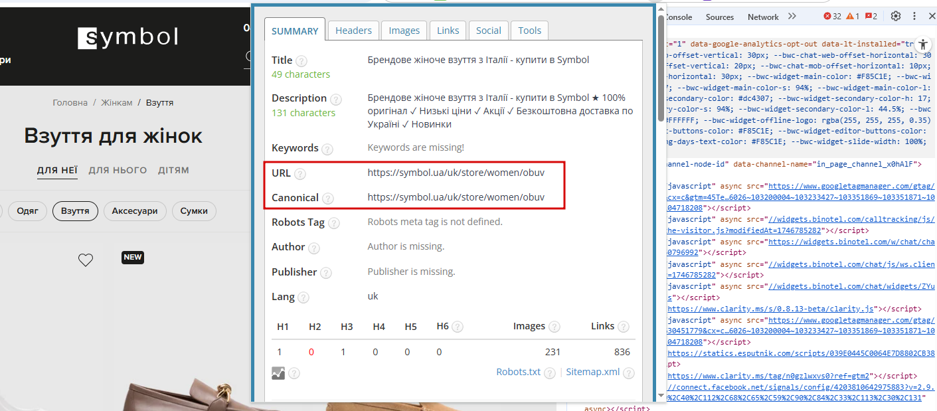Click the Canonical URL value text
Image resolution: width=937 pixels, height=411 pixels.
[x=456, y=197]
